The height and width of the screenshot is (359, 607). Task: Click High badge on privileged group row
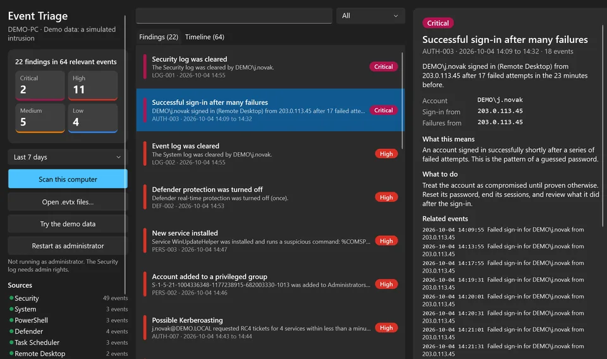coord(386,284)
